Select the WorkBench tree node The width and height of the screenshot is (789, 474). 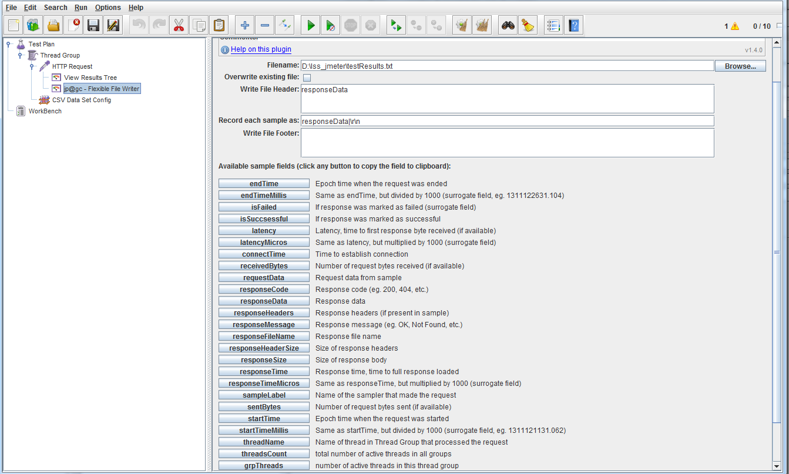(45, 111)
